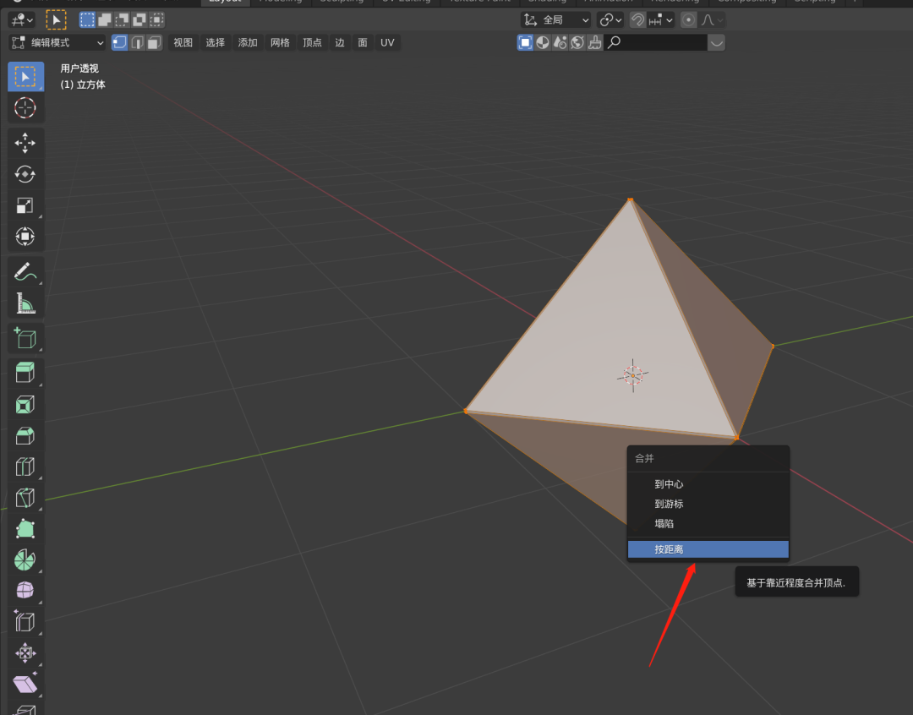913x715 pixels.
Task: Set selection mode to extend
Action: (x=105, y=20)
